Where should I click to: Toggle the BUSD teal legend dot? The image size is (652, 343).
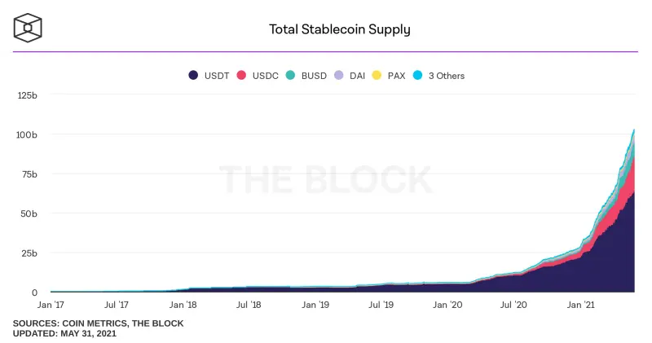290,75
